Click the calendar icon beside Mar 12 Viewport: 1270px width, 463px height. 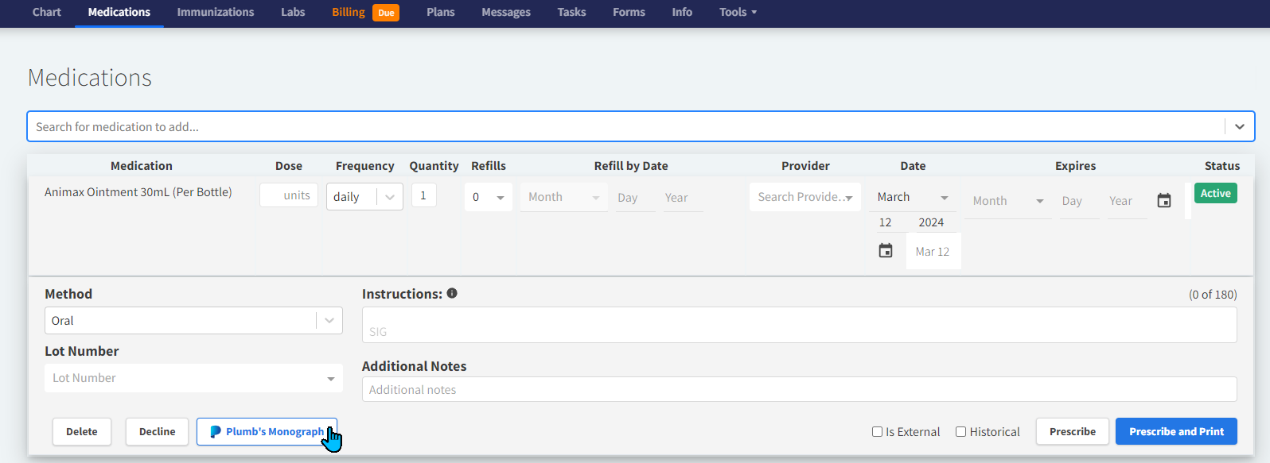click(x=886, y=251)
